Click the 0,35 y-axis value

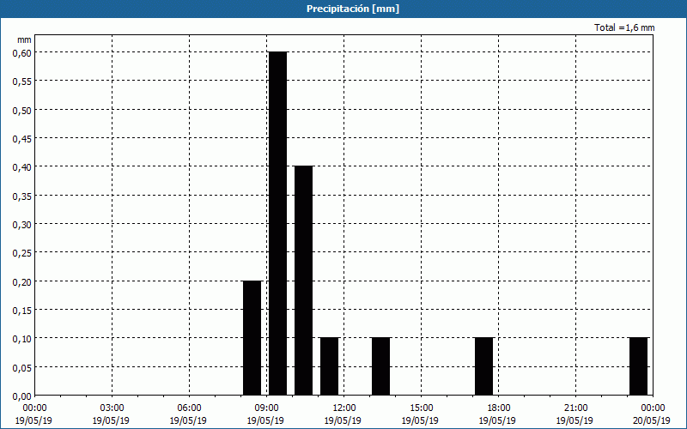pos(22,196)
